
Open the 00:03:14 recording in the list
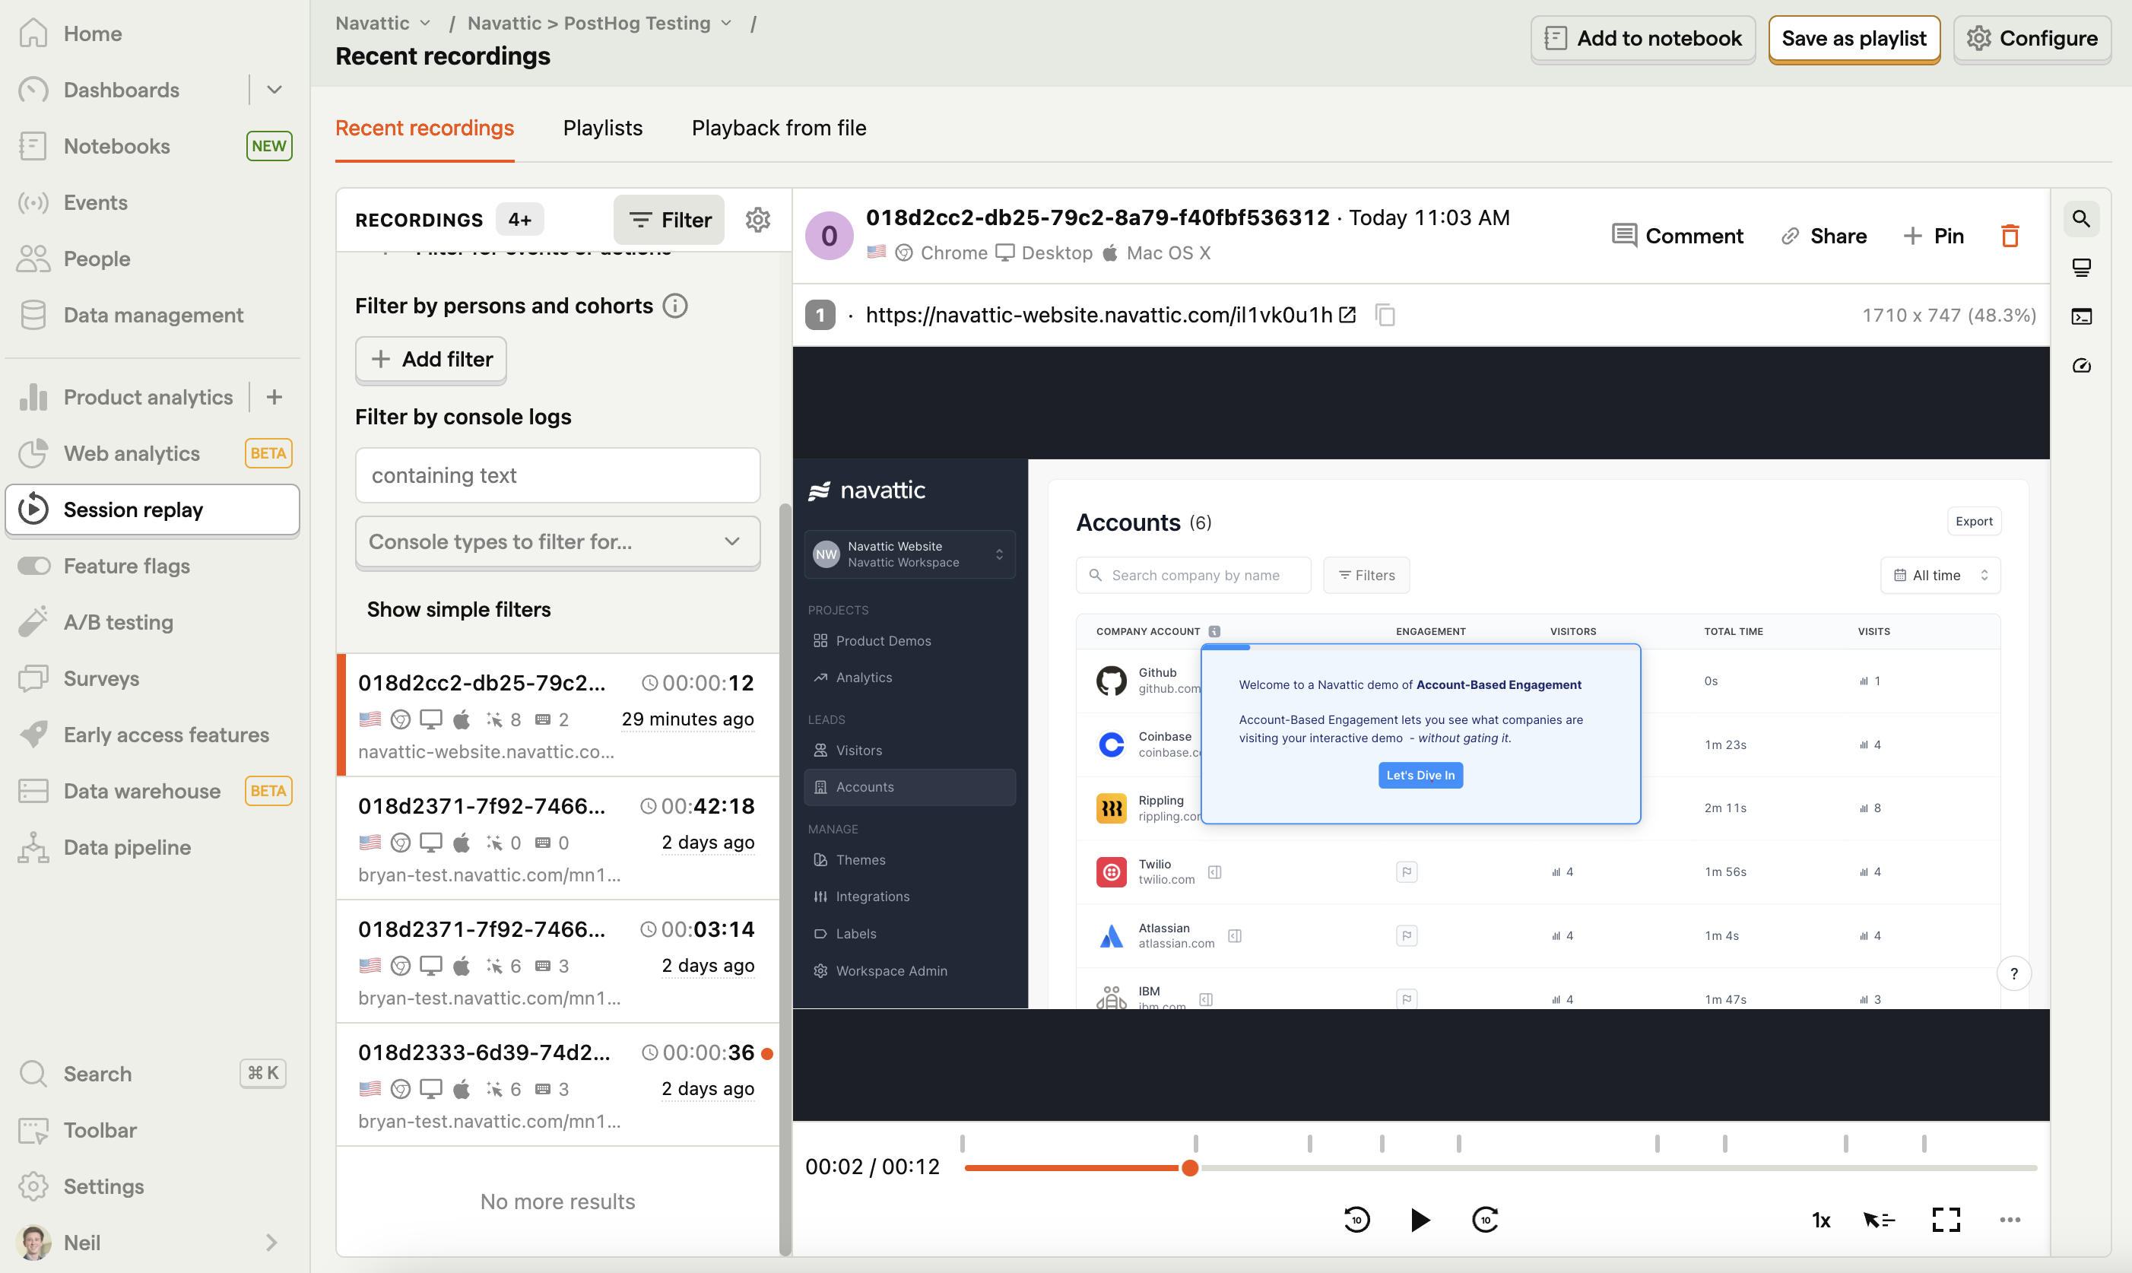557,962
